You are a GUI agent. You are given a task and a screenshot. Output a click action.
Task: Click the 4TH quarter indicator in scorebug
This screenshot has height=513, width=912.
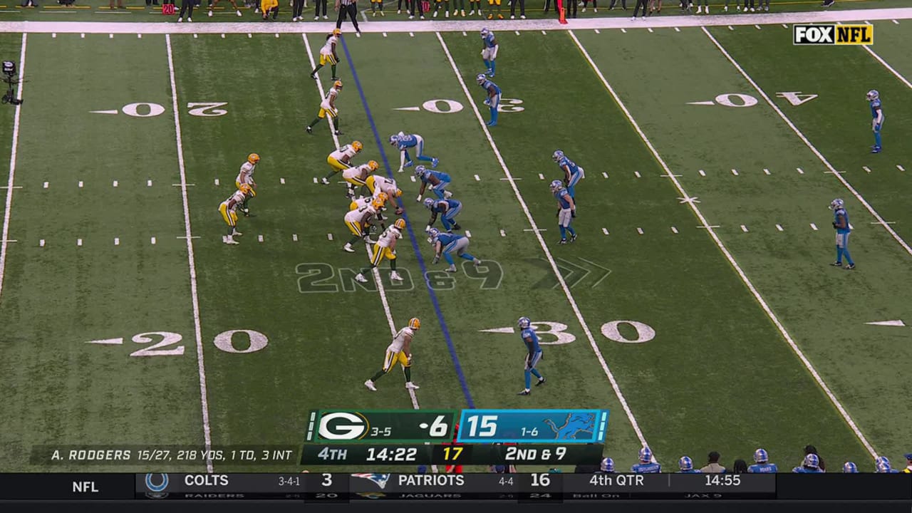pos(332,454)
